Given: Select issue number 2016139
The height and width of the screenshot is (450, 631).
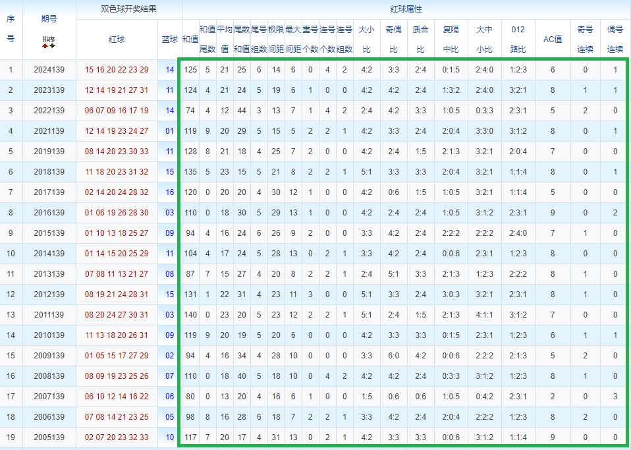Looking at the screenshot, I should click(49, 213).
